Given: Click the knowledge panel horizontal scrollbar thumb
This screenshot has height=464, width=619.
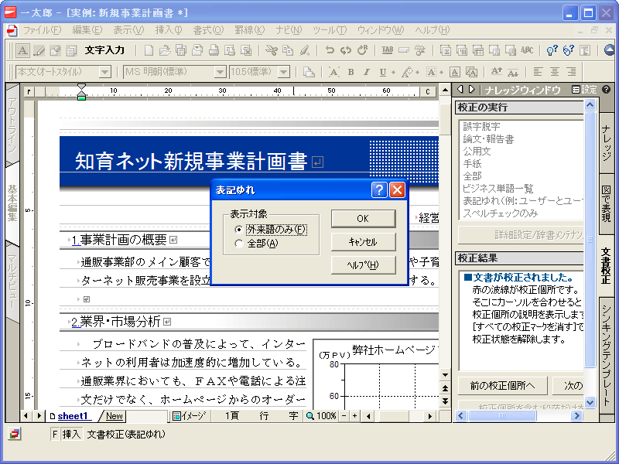Looking at the screenshot, I should coord(501,415).
